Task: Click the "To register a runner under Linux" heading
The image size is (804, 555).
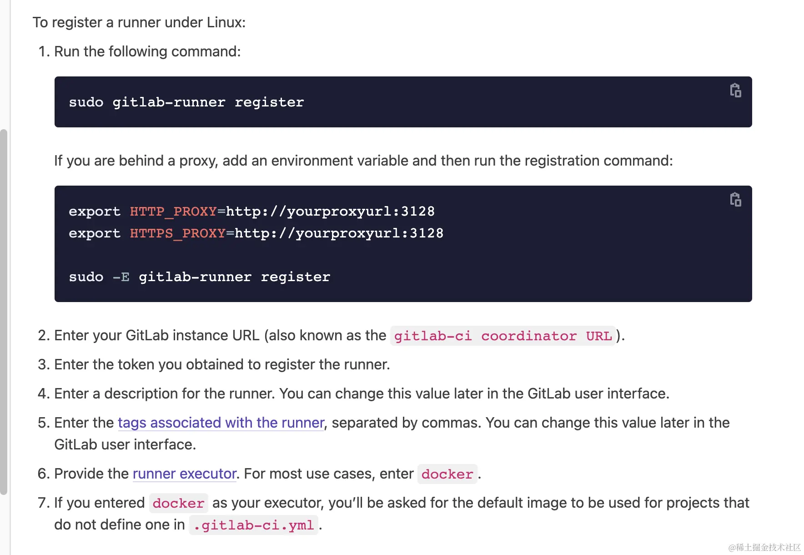Action: (139, 22)
